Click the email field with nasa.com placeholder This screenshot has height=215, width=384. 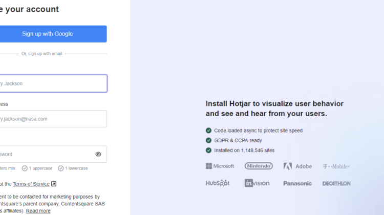53,119
